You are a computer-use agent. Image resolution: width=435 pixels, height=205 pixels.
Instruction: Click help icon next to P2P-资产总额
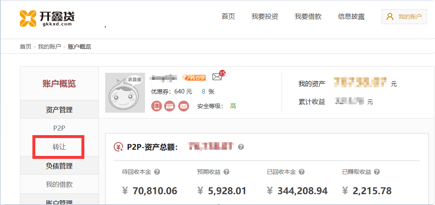[241, 147]
